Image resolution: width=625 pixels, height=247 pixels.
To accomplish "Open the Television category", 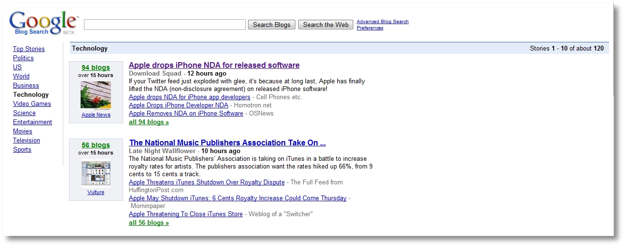I will coord(27,140).
